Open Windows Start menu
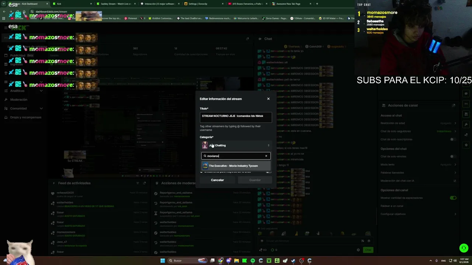Viewport: 472px width, 265px height. [163, 261]
